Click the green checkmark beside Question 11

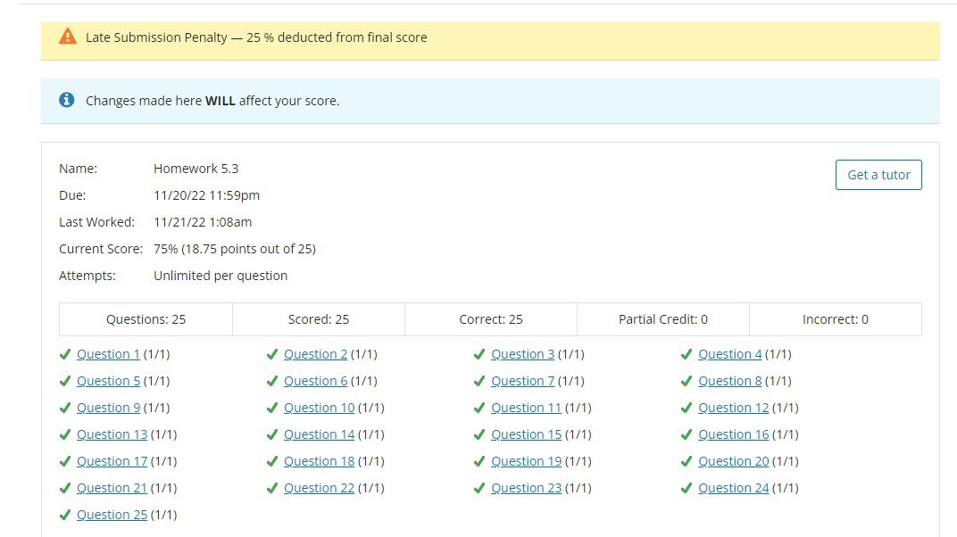coord(479,408)
